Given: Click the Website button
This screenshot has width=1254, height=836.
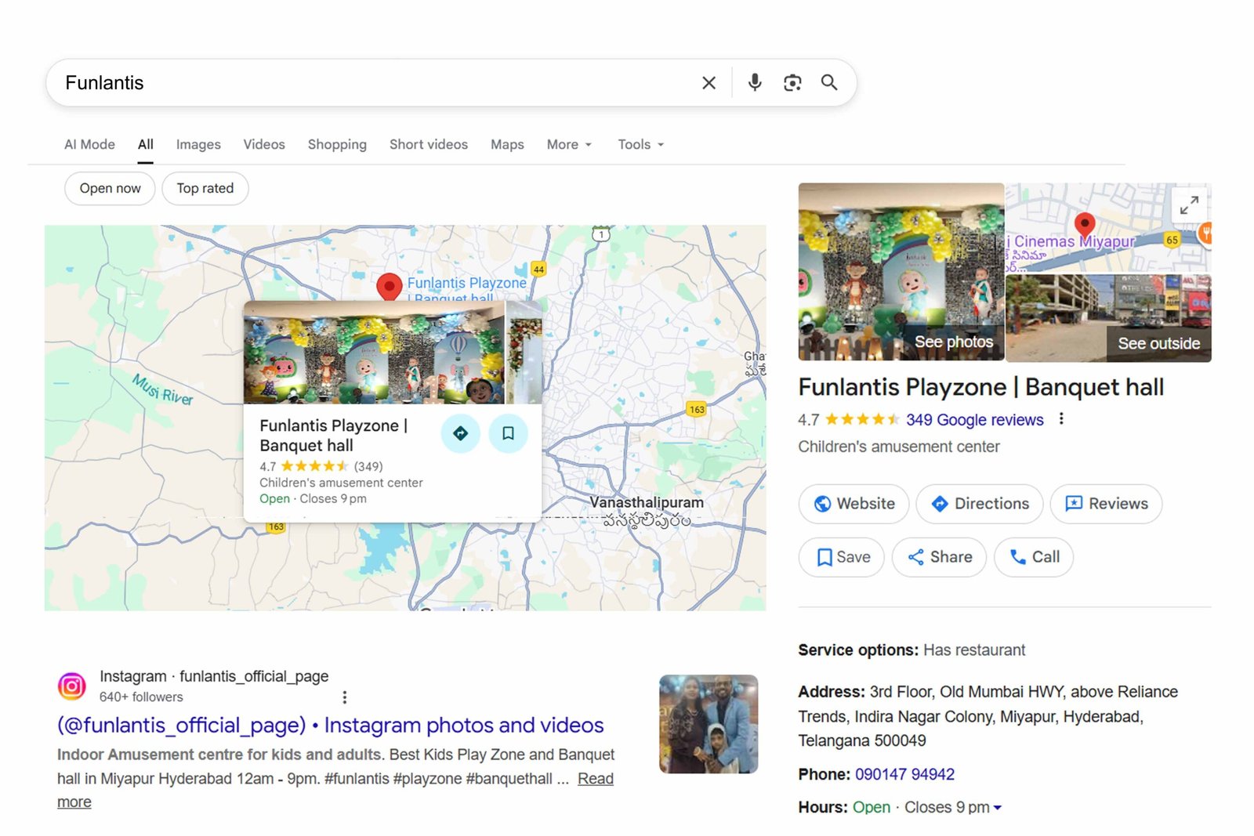Looking at the screenshot, I should pyautogui.click(x=854, y=504).
